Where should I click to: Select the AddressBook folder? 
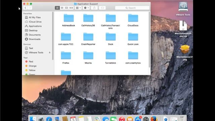click(69, 20)
